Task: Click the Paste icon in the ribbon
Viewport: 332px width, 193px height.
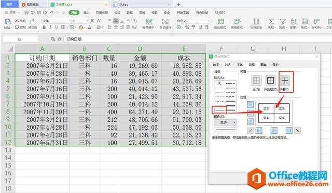Action: click(8, 22)
